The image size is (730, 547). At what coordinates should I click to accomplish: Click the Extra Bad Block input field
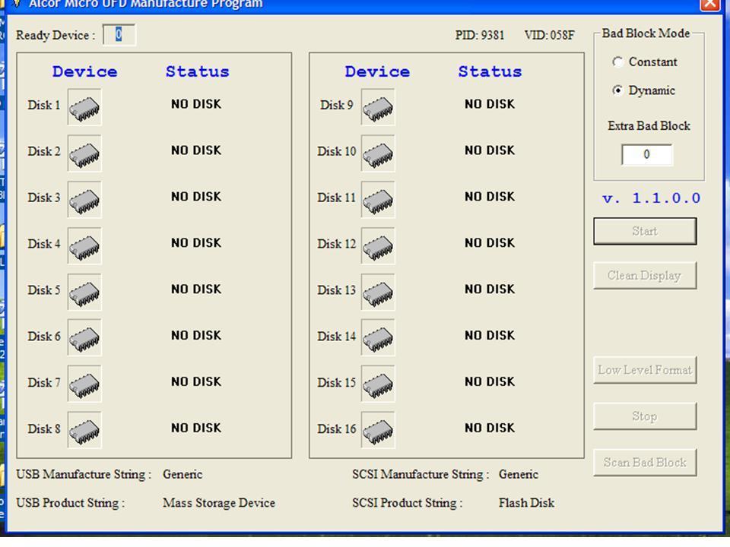click(646, 155)
